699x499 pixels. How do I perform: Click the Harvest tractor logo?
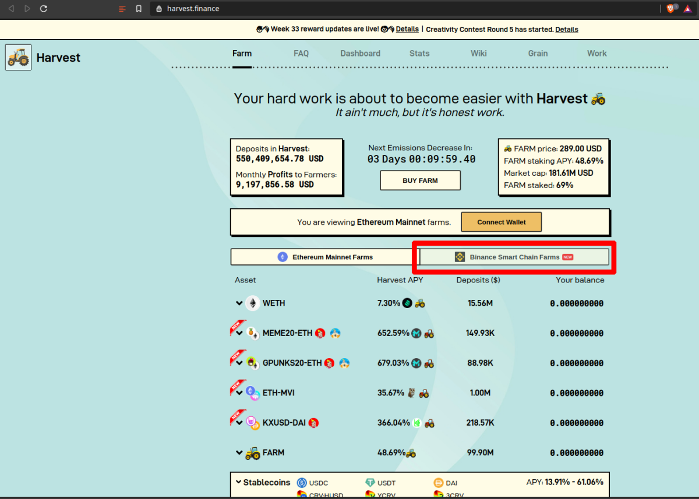tap(18, 58)
